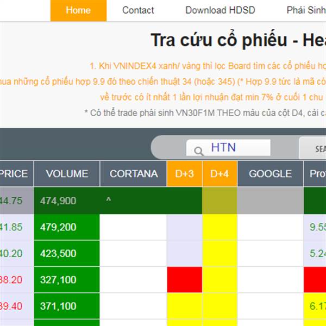Image resolution: width=326 pixels, height=326 pixels.
Task: Click the GOOGLE column header
Action: click(270, 174)
